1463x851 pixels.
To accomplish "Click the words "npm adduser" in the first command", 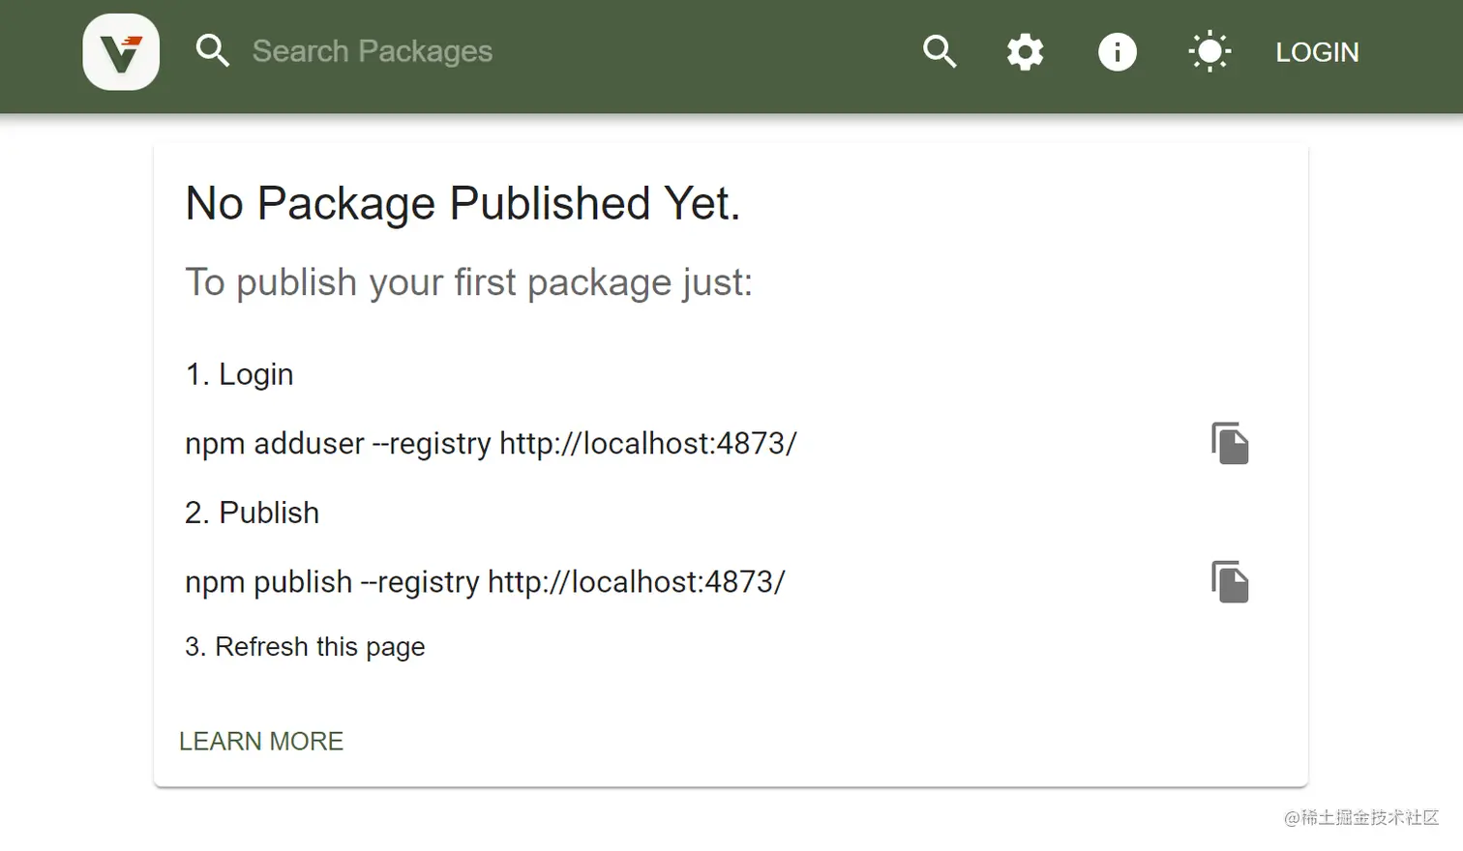I will [x=275, y=444].
